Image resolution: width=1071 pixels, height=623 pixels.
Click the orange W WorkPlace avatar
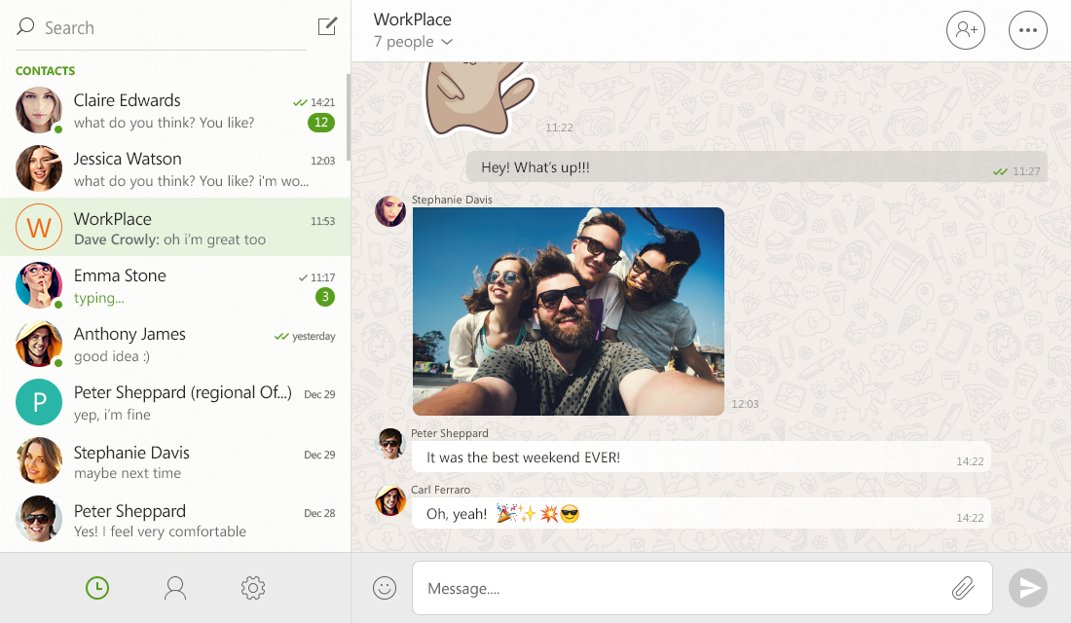39,227
